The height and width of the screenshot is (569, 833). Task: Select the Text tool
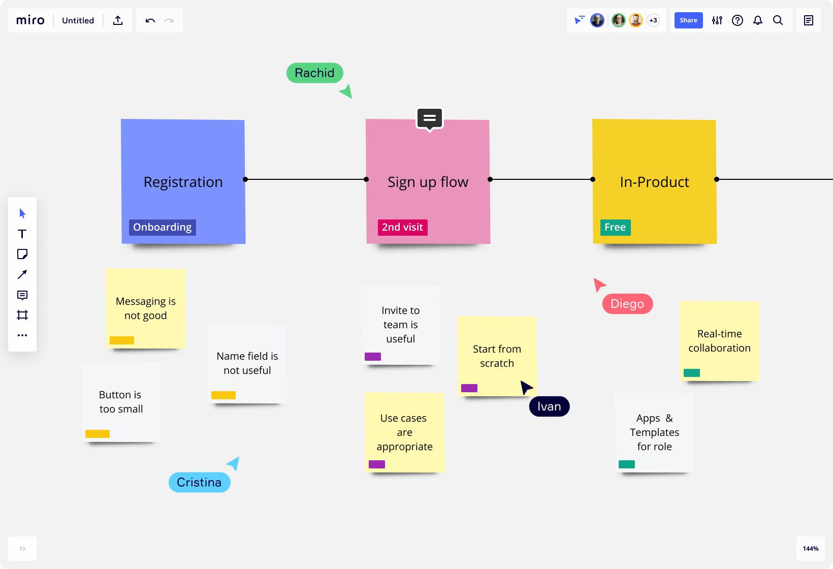(x=22, y=234)
